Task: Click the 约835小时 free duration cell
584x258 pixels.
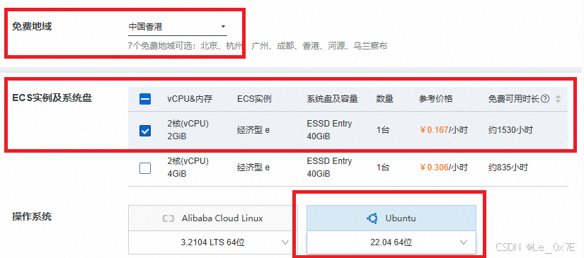Action: tap(508, 168)
